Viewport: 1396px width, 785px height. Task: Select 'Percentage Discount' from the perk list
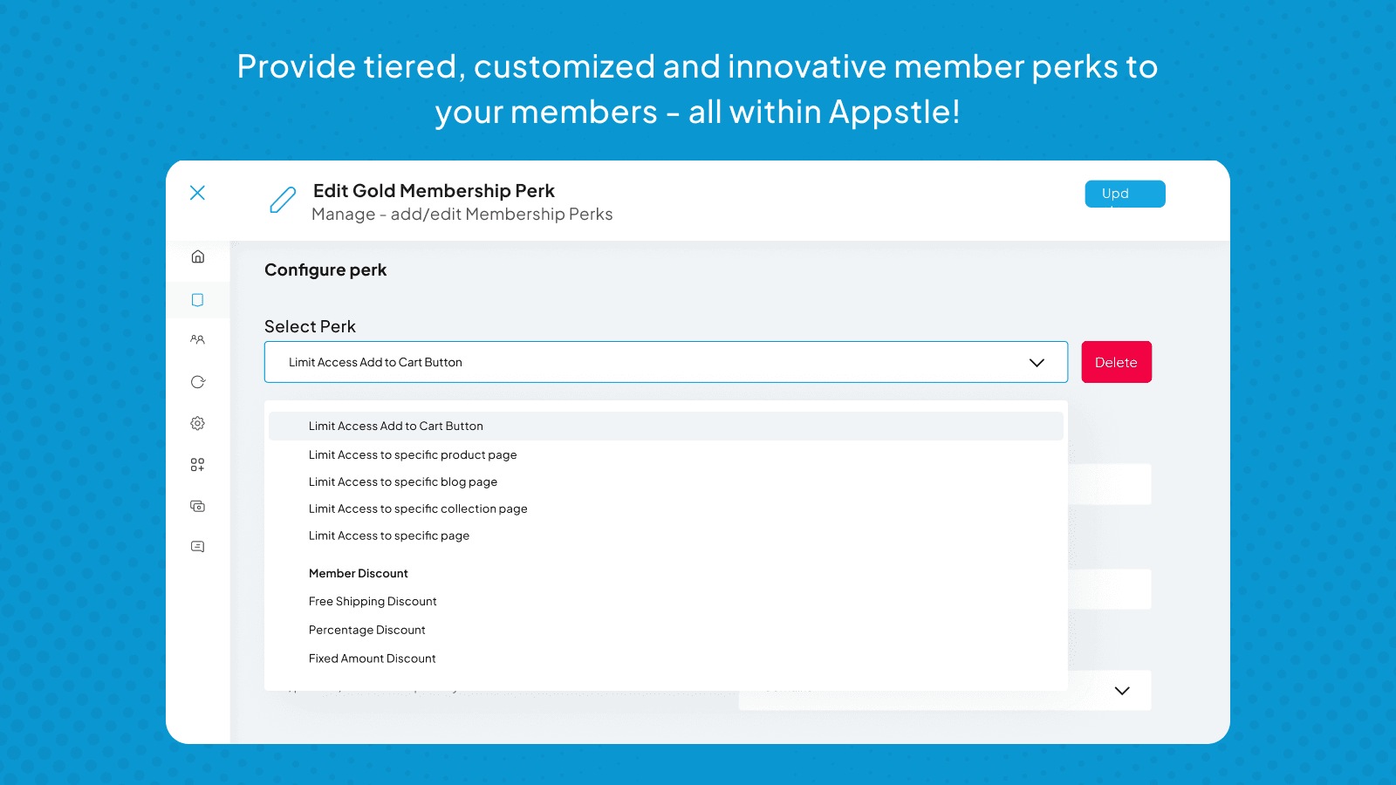pos(366,630)
